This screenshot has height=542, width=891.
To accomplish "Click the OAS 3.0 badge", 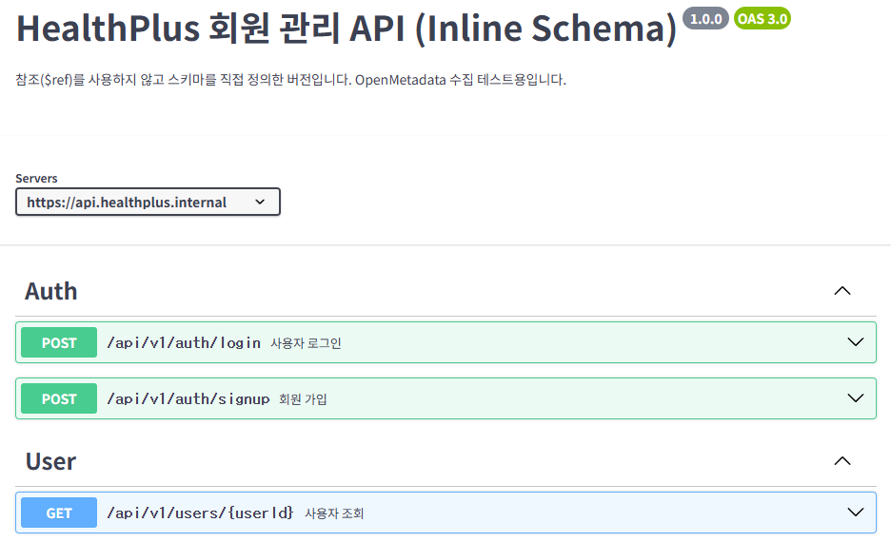I will (762, 18).
